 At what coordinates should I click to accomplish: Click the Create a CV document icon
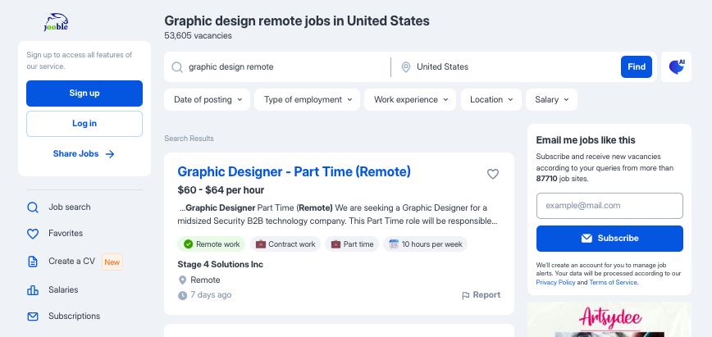pyautogui.click(x=33, y=262)
